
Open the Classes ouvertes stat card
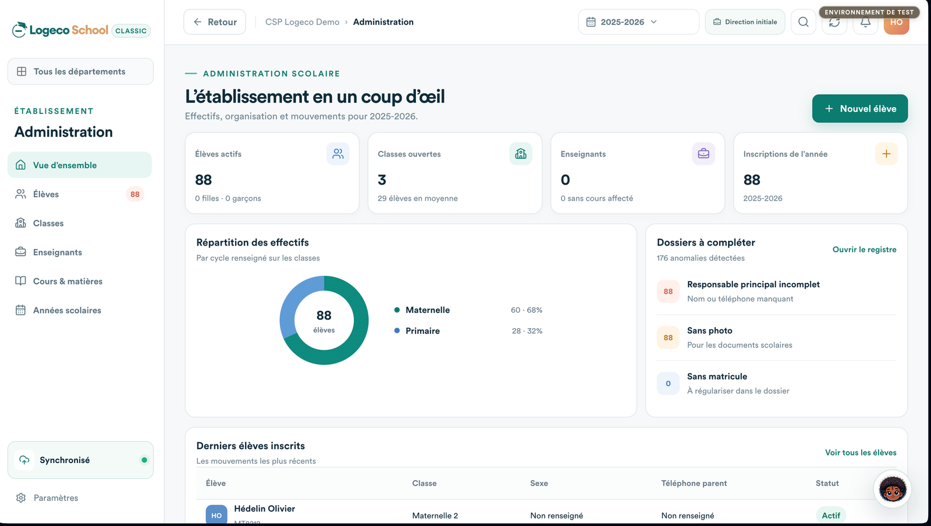click(x=455, y=173)
